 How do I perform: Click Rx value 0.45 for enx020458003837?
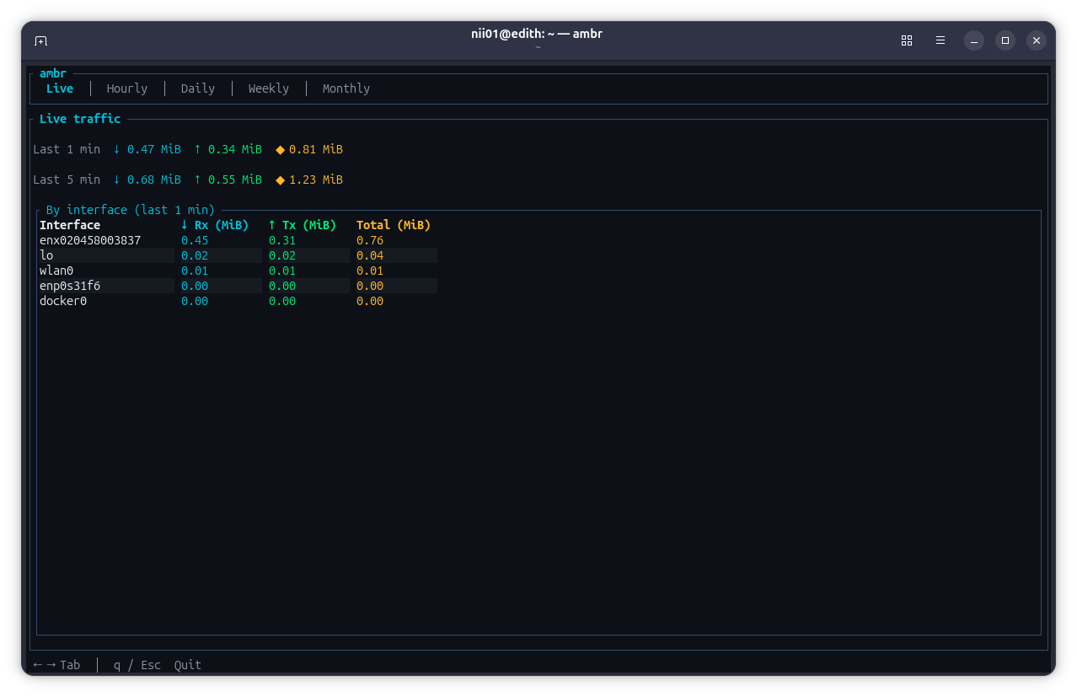[195, 240]
